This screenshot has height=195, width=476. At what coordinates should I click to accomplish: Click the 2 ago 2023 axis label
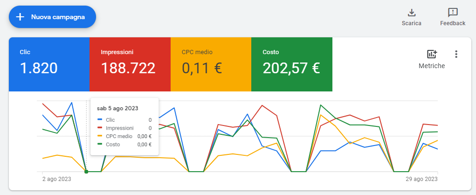(56, 179)
